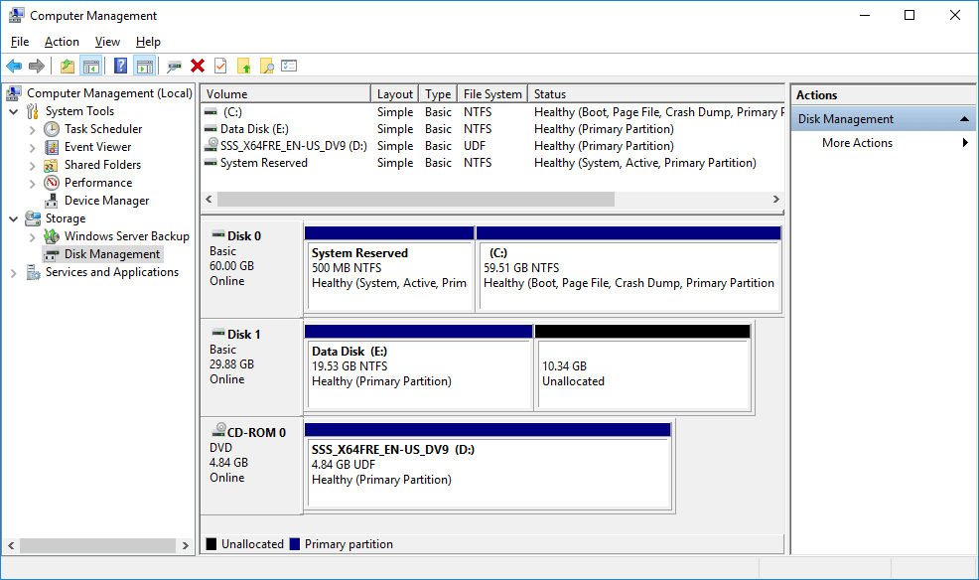The width and height of the screenshot is (979, 580).
Task: Click the Disk 1 label in the graphical view
Action: pyautogui.click(x=243, y=335)
